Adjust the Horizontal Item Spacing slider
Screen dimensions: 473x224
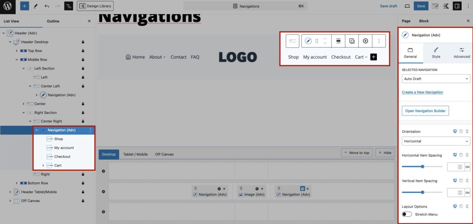tap(422, 167)
